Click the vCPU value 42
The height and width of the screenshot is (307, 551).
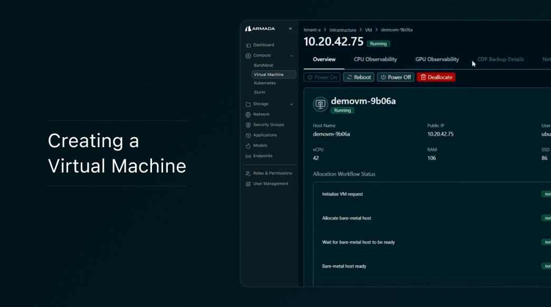[x=316, y=158]
